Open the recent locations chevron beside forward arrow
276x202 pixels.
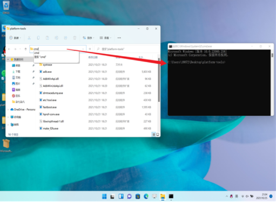point(20,49)
